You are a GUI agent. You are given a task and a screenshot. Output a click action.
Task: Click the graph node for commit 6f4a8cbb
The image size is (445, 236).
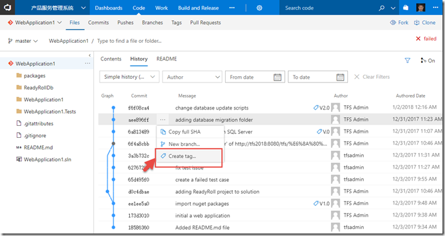113,143
